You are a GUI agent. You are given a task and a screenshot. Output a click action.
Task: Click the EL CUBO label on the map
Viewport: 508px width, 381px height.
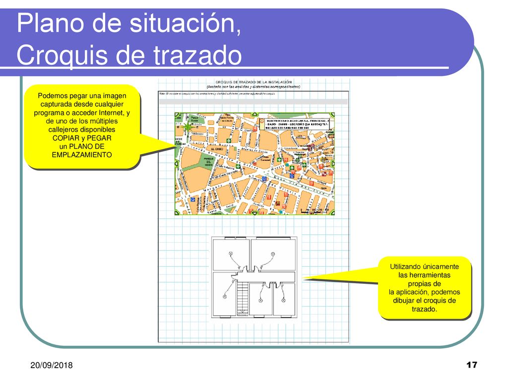pos(217,149)
